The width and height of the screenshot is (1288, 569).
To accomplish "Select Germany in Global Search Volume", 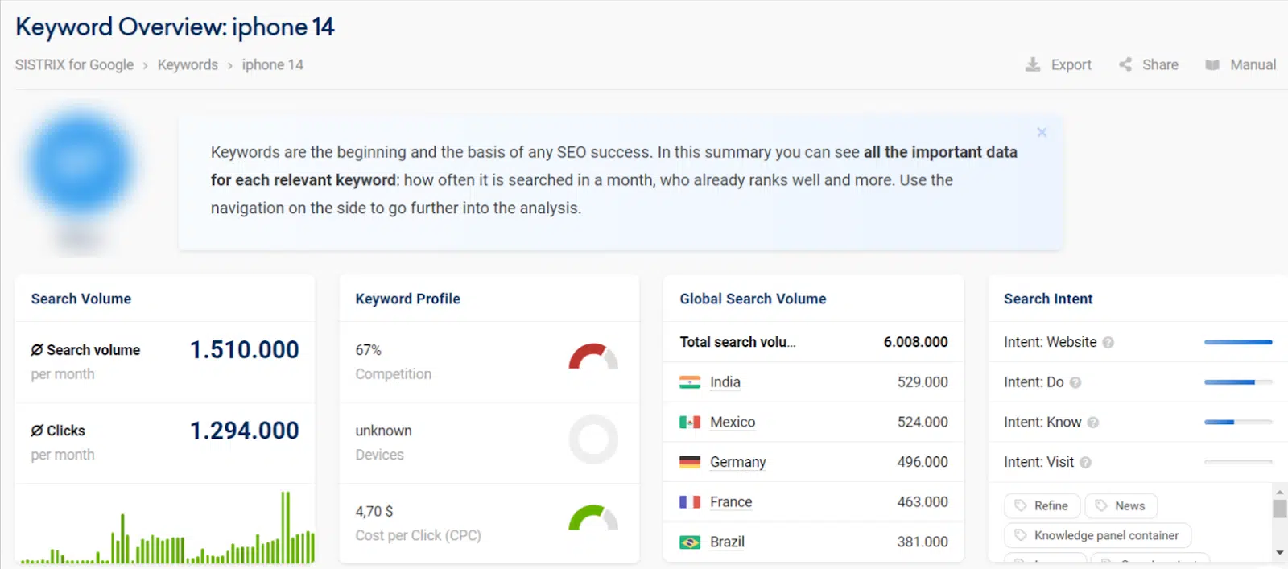I will pyautogui.click(x=737, y=462).
